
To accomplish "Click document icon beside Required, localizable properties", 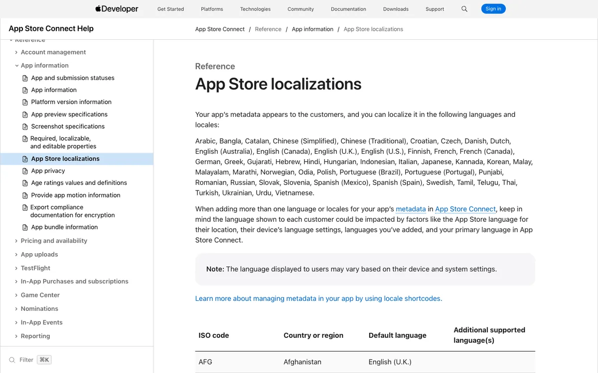I will [x=25, y=139].
